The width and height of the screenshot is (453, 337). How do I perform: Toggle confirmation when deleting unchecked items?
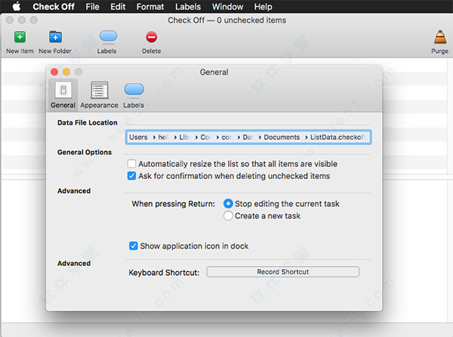coord(131,176)
